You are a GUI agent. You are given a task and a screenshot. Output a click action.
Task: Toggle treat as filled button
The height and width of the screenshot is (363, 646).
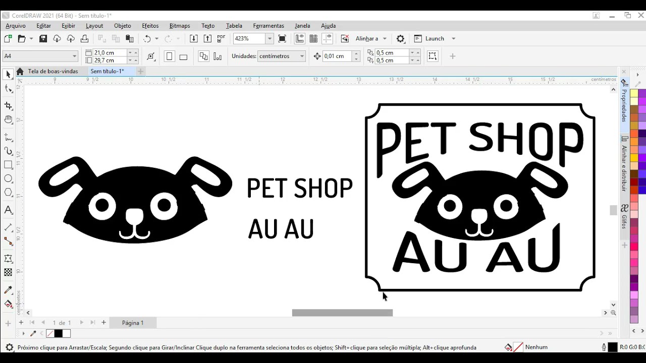coord(433,56)
